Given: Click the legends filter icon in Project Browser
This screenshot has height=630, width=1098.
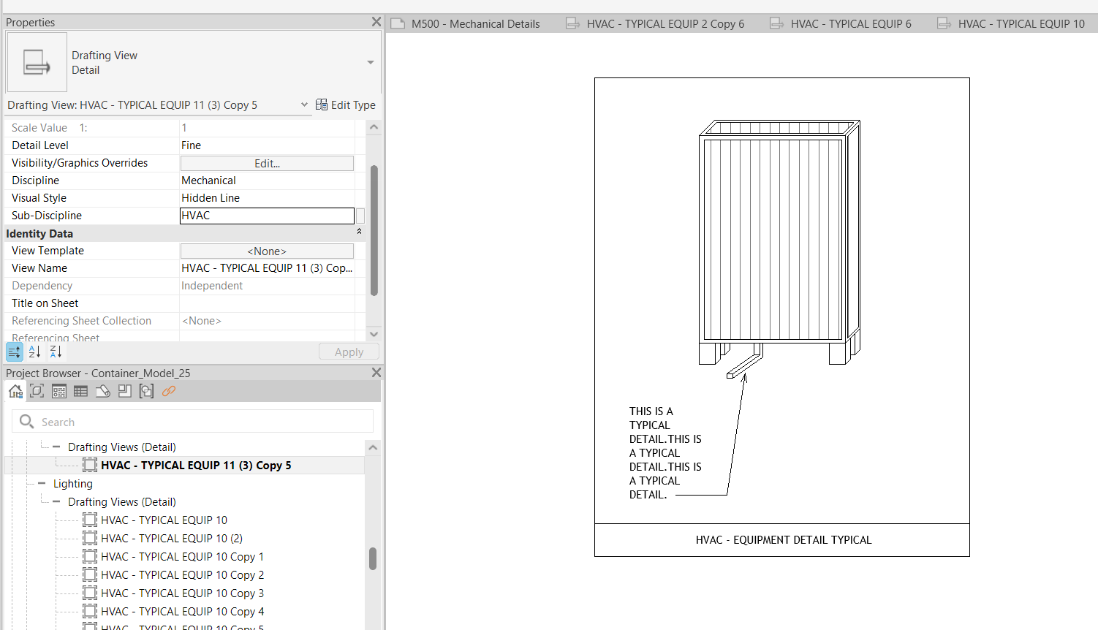Looking at the screenshot, I should [x=59, y=391].
